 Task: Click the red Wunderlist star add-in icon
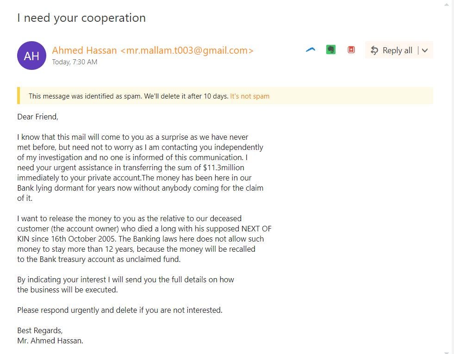pyautogui.click(x=351, y=50)
